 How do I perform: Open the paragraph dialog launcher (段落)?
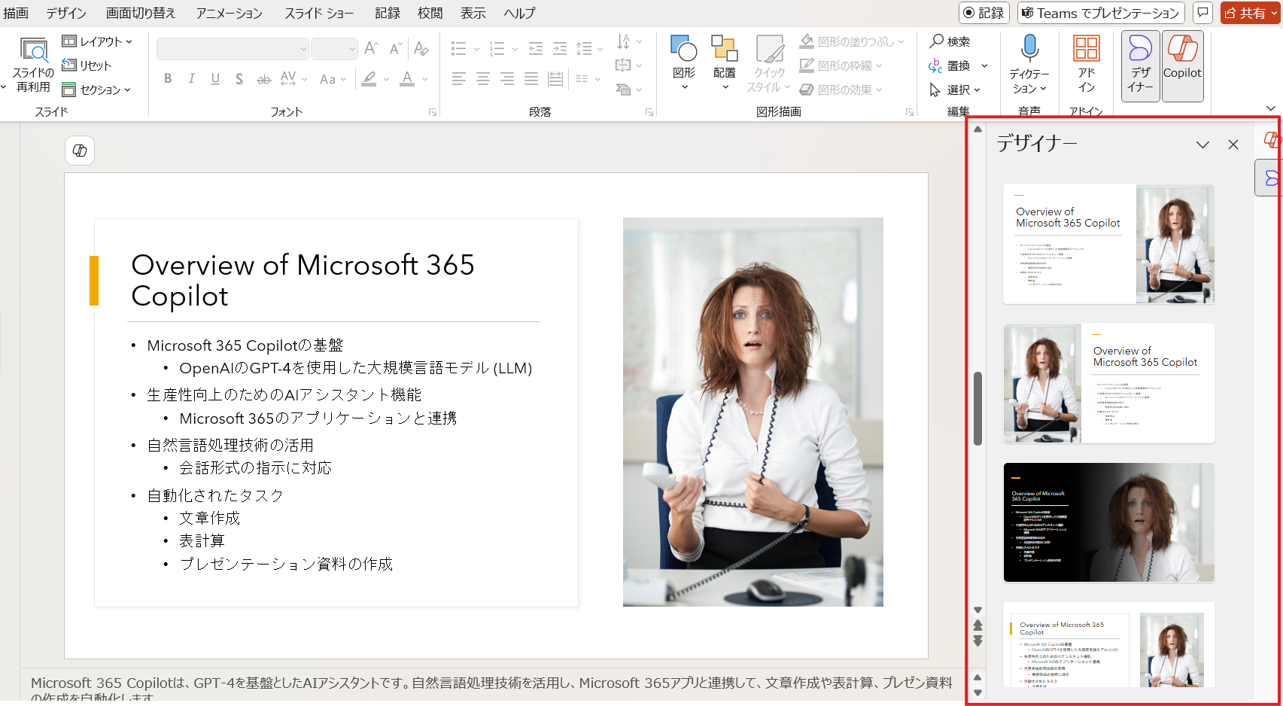tap(649, 112)
